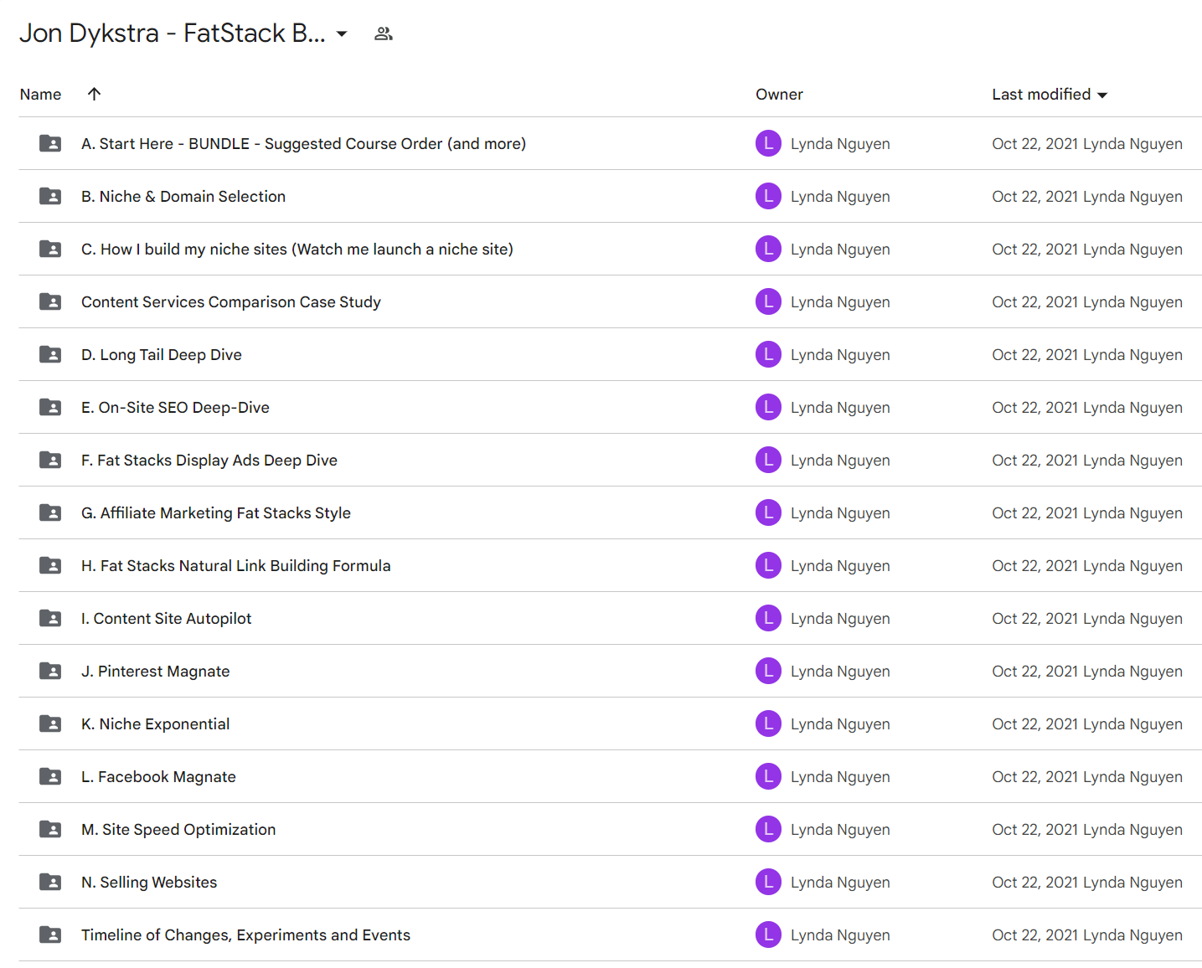This screenshot has height=968, width=1202.
Task: Click folder icon for J. Pinterest Magnate
Action: click(x=50, y=671)
